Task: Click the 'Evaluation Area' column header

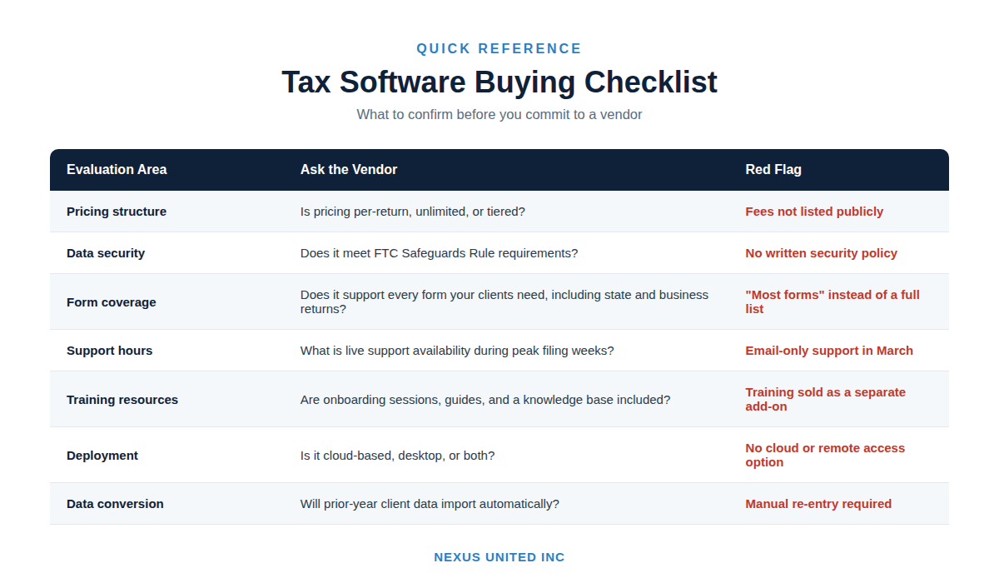Action: (x=117, y=169)
